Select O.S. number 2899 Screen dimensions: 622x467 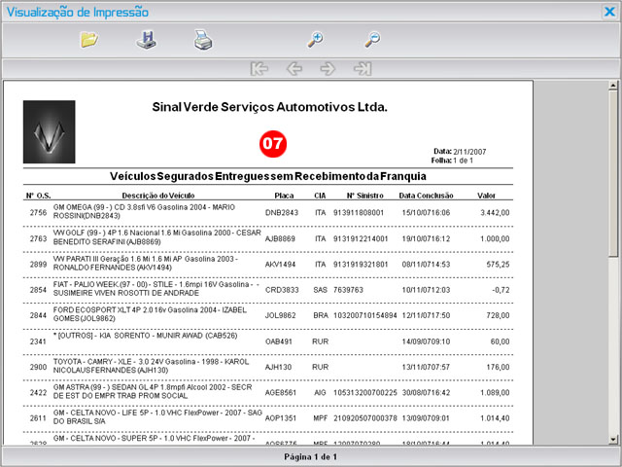(x=39, y=265)
